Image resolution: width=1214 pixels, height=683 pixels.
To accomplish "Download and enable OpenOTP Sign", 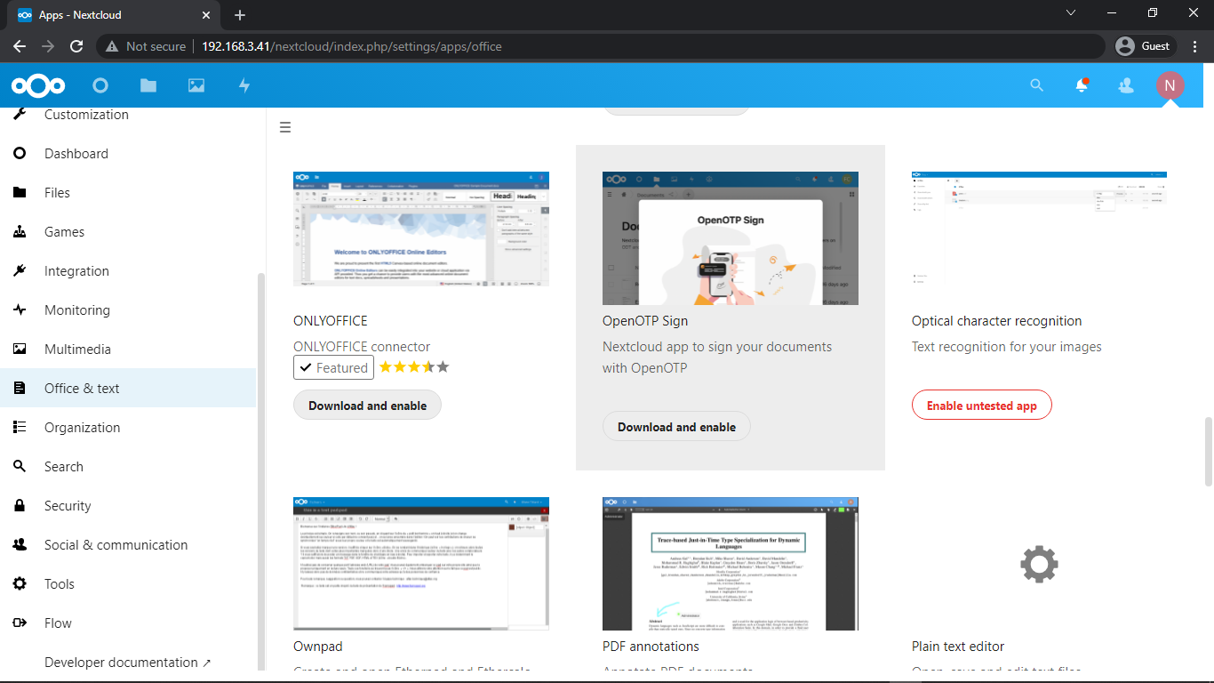I will click(676, 427).
